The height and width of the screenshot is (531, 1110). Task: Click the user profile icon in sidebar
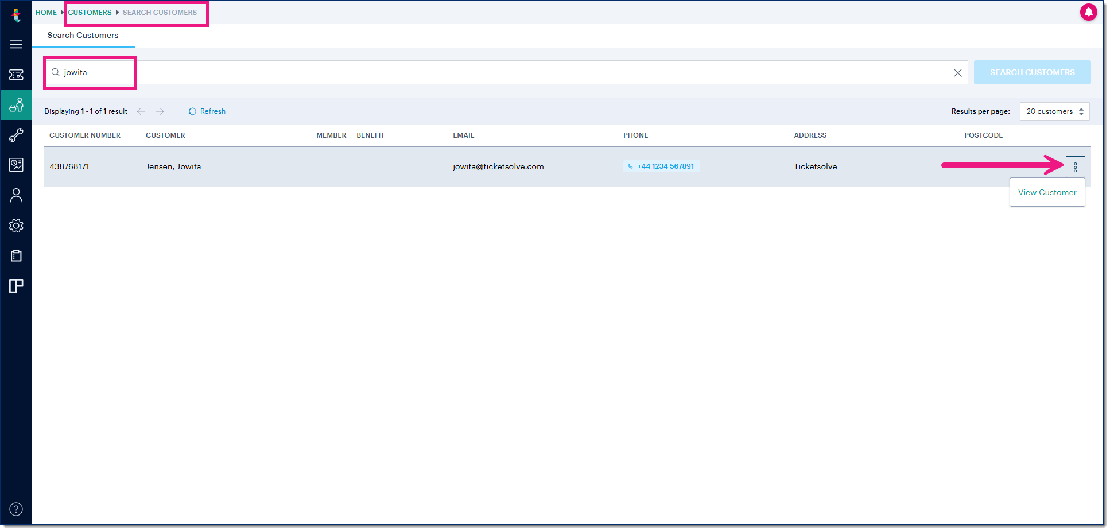pyautogui.click(x=16, y=196)
